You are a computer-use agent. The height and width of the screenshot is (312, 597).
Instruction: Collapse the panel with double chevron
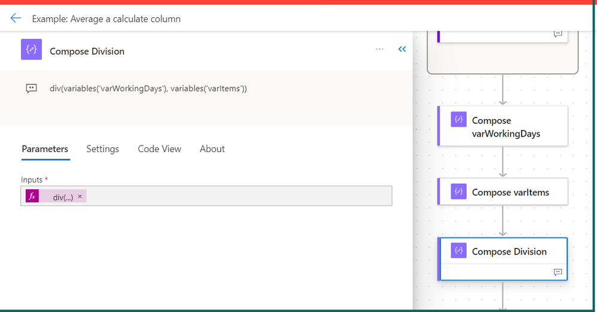[x=402, y=49]
